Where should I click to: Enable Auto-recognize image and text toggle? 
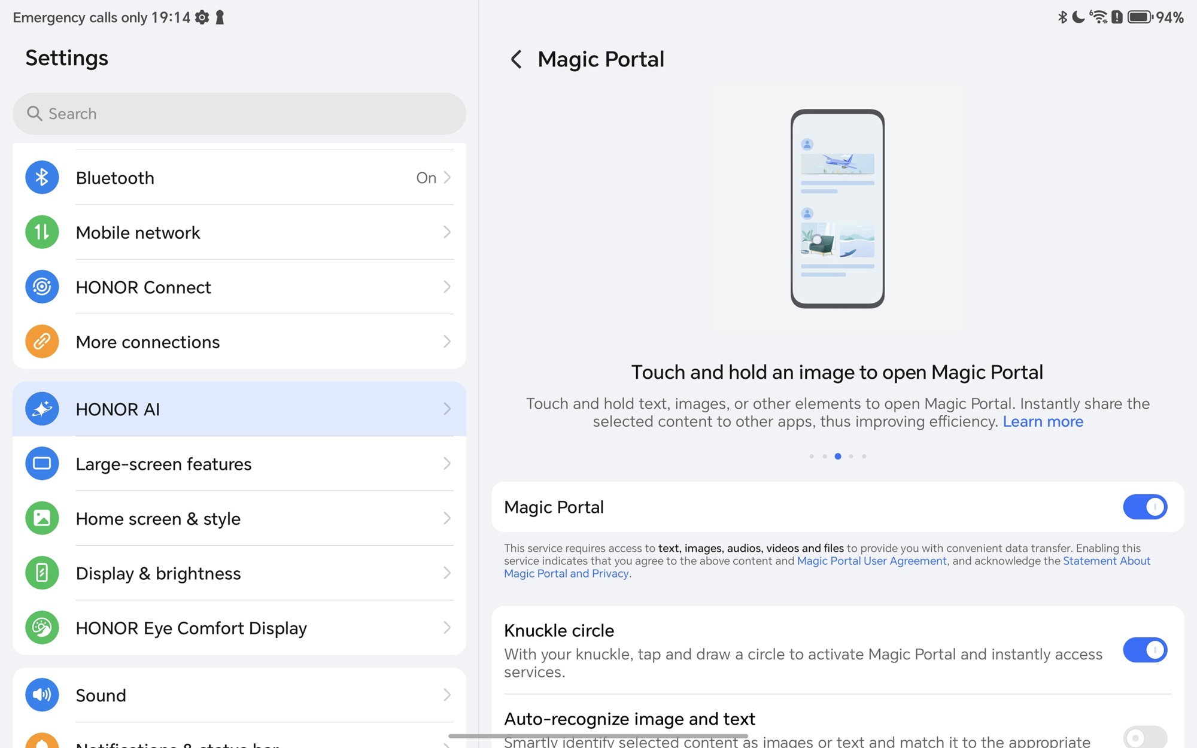1144,737
